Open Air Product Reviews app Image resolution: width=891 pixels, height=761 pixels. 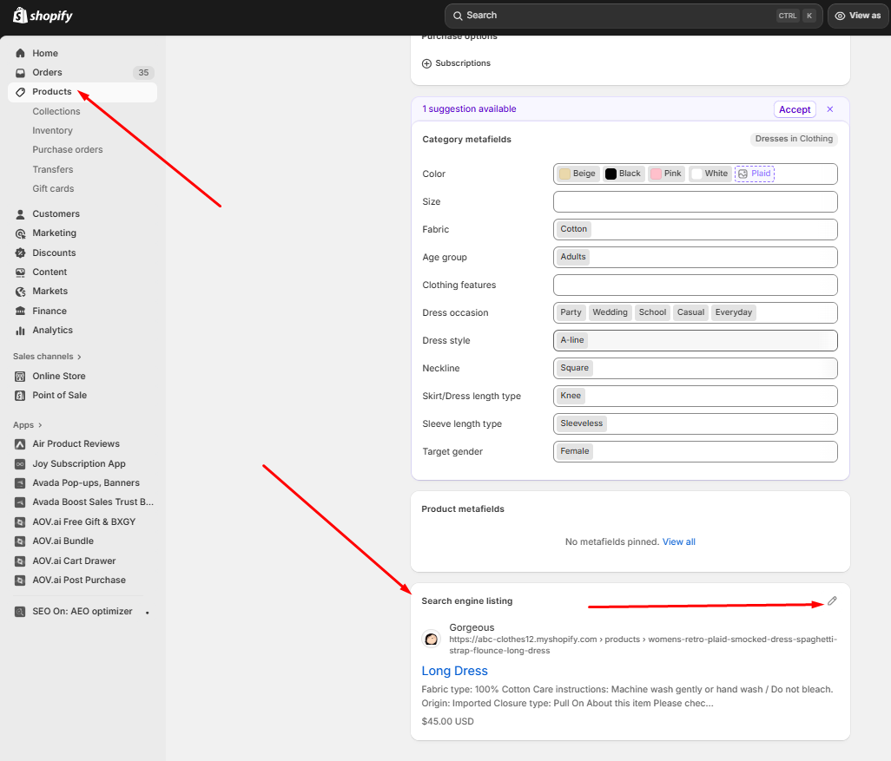pyautogui.click(x=76, y=443)
